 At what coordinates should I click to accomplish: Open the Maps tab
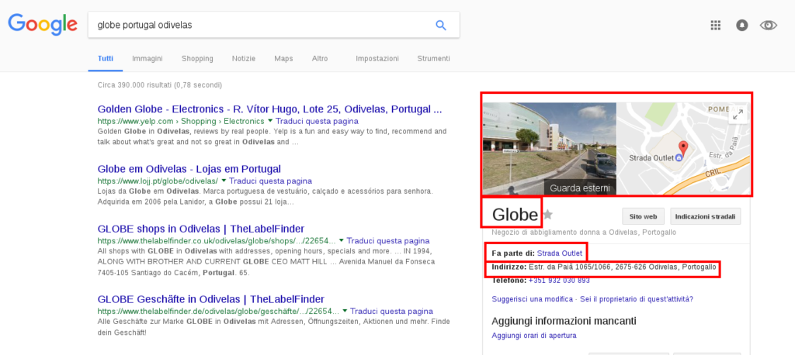point(283,58)
